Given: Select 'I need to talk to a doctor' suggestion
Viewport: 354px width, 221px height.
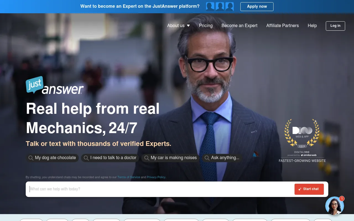Looking at the screenshot, I should click(x=110, y=158).
